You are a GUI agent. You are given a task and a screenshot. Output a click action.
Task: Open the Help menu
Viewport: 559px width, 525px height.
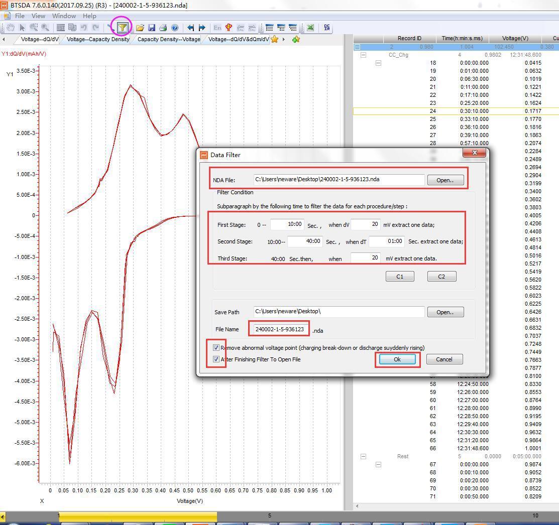[89, 16]
